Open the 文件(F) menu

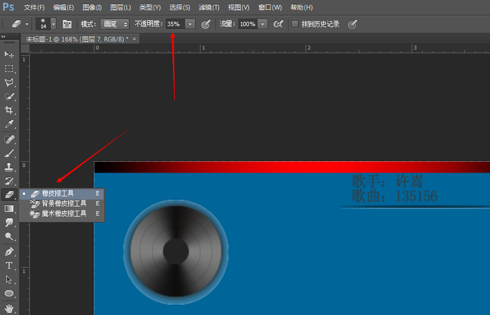[x=34, y=7]
